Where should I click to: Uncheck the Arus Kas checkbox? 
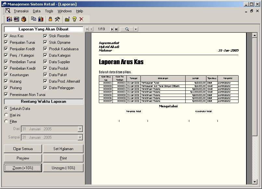(x=6, y=36)
